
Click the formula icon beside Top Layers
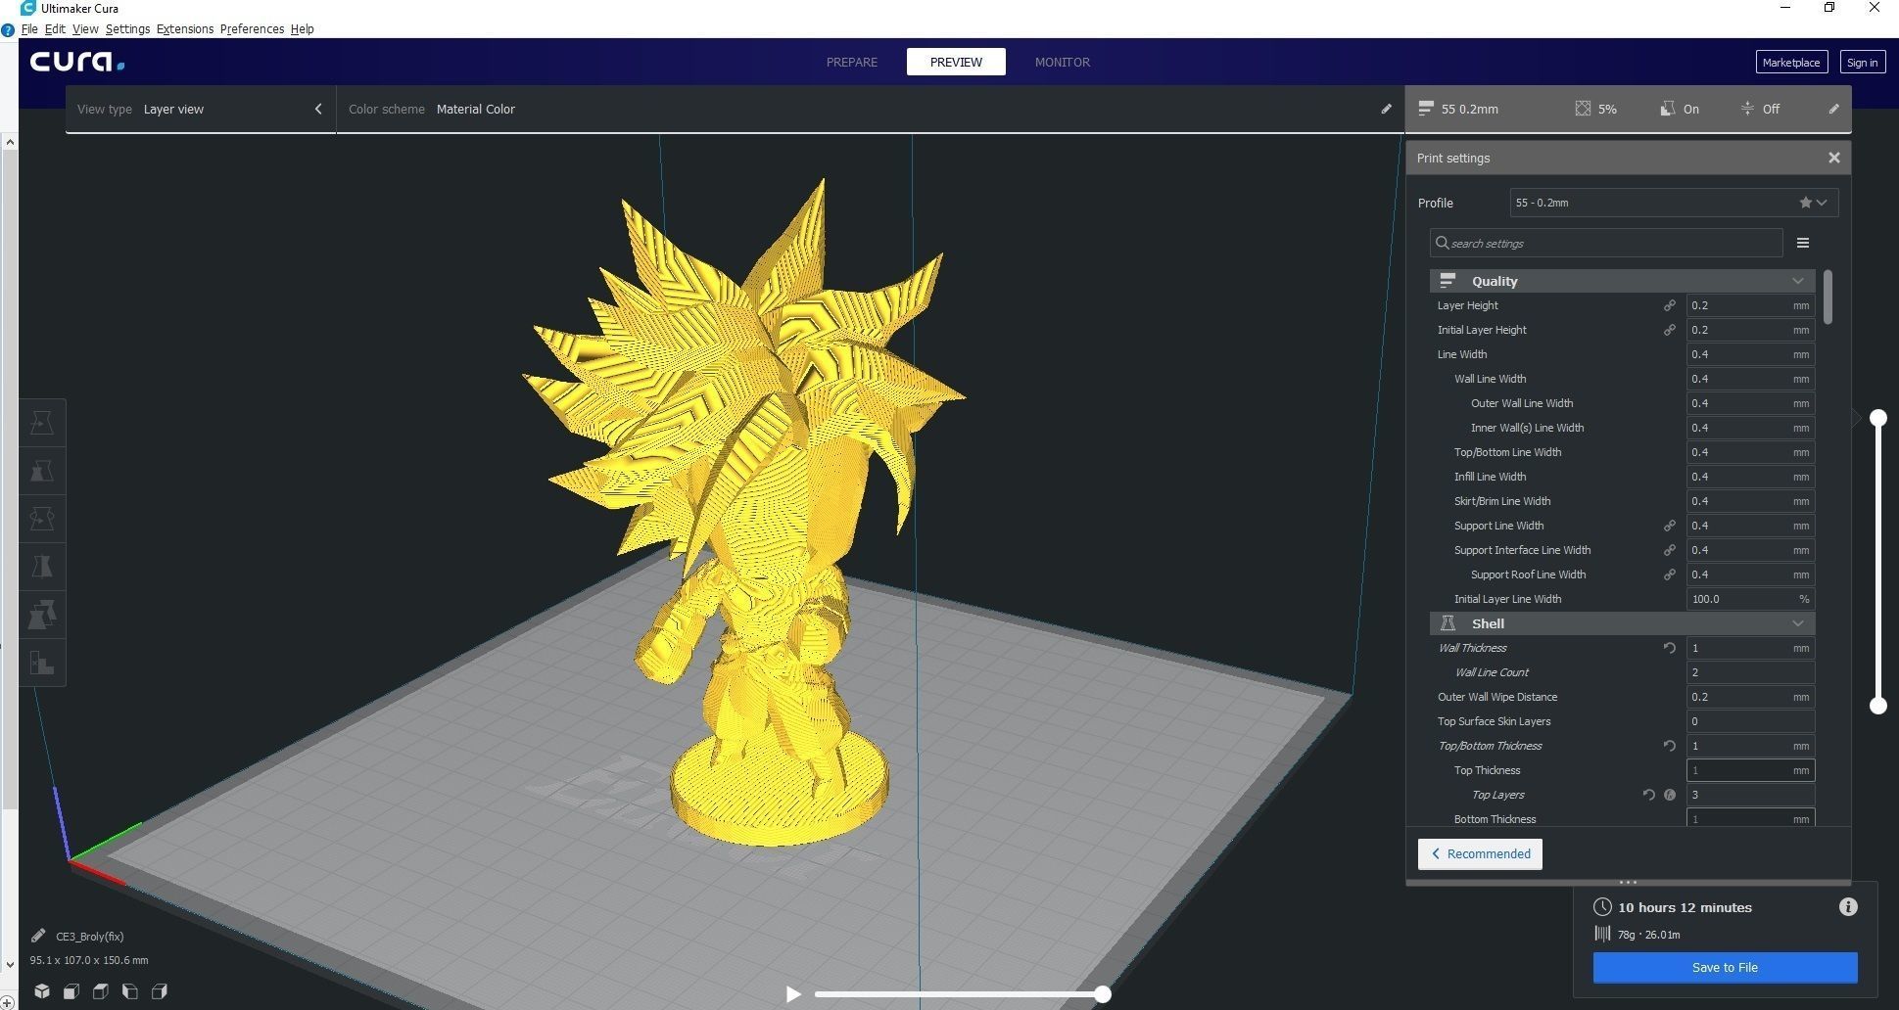coord(1670,795)
